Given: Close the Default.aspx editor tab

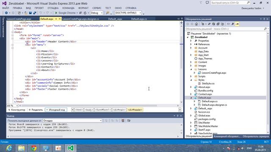Looking at the screenshot, I should point(60,19).
